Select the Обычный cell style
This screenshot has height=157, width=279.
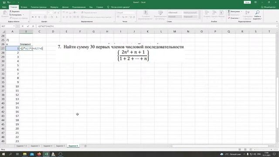coord(175,13)
